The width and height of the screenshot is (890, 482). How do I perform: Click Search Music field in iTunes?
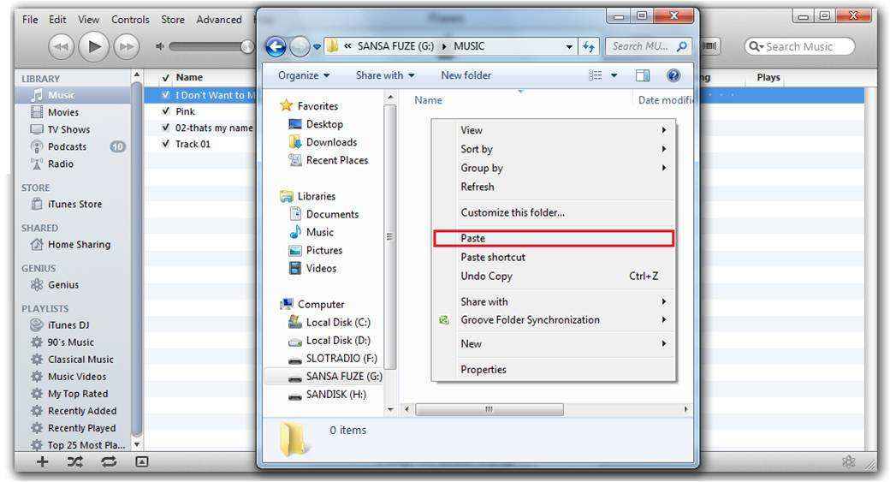tap(799, 46)
